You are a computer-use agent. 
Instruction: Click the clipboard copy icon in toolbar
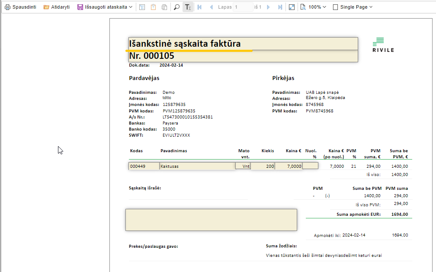[153, 7]
